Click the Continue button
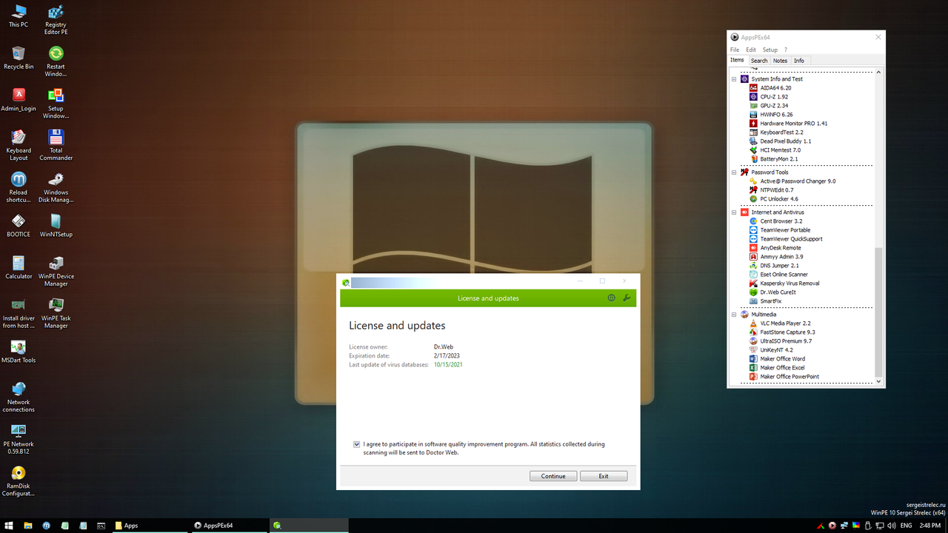Screen dimensions: 948x533 click(x=553, y=476)
